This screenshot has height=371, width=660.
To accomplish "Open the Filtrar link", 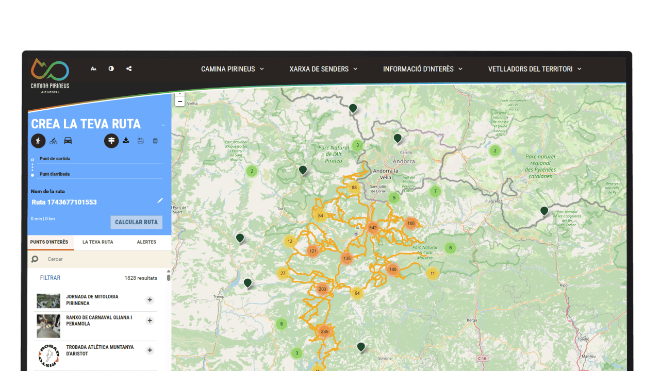I will click(51, 278).
